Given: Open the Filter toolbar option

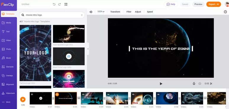Looking at the screenshot, I should (x=129, y=12).
